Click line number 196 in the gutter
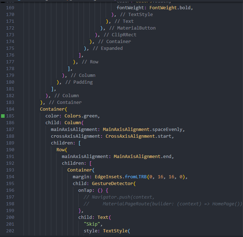The height and width of the screenshot is (237, 243). point(10,190)
